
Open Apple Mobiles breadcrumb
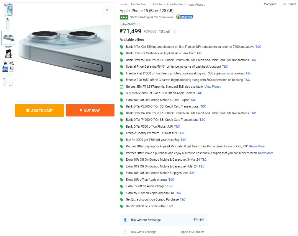point(175,4)
